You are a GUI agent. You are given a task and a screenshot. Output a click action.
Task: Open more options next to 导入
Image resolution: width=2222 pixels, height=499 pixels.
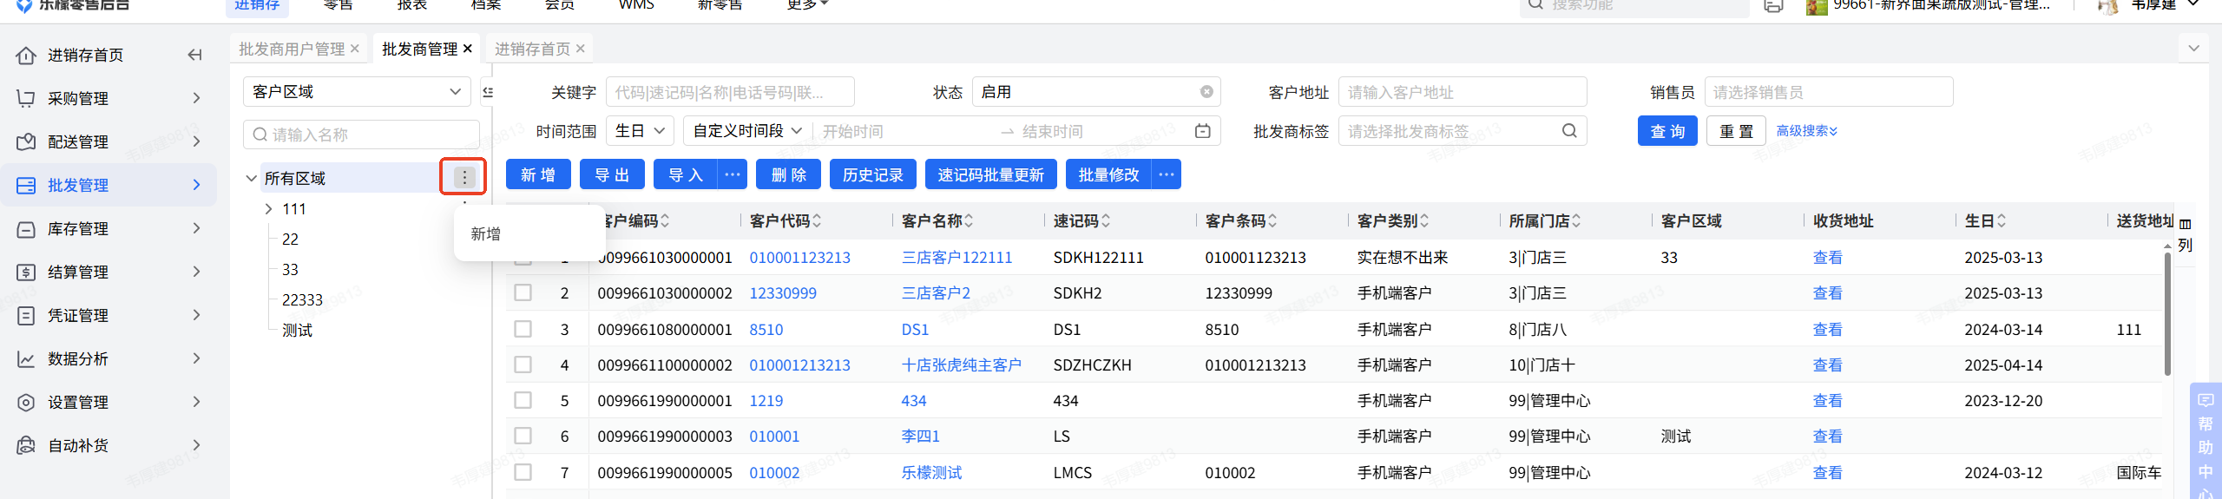click(732, 174)
